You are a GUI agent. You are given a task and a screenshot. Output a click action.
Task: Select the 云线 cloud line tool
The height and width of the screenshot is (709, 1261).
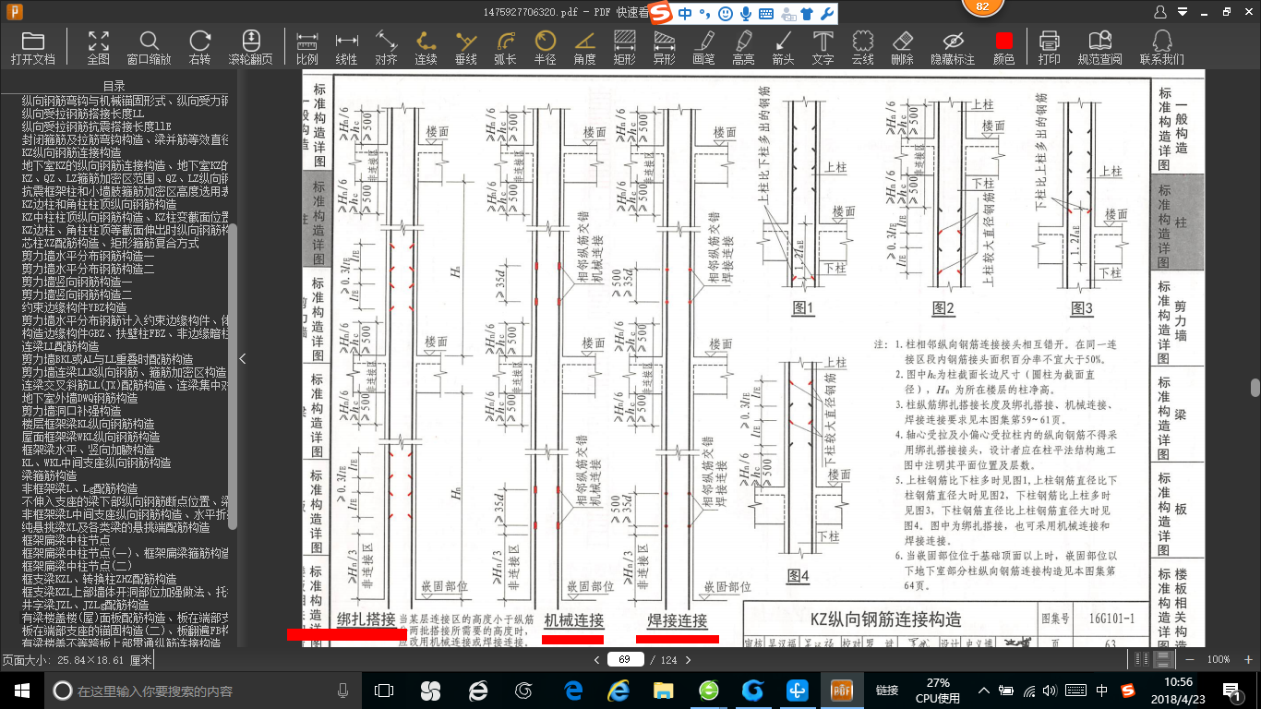pyautogui.click(x=862, y=47)
